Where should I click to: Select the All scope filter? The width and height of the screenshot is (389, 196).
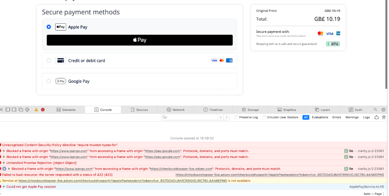pyautogui.click(x=306, y=117)
